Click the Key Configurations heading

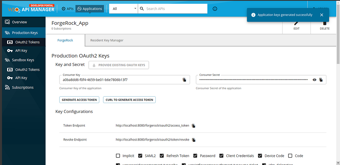coord(74,111)
